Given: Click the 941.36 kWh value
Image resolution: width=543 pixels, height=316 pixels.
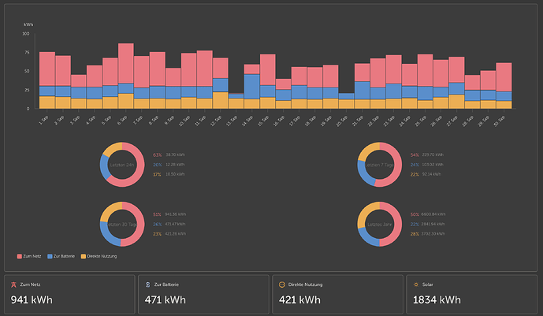Looking at the screenshot, I should (175, 214).
